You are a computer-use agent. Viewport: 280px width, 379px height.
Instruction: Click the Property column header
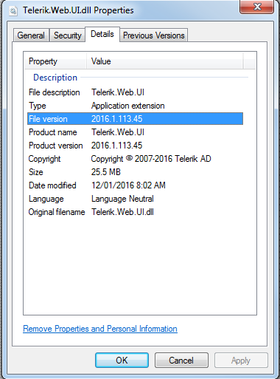[55, 61]
